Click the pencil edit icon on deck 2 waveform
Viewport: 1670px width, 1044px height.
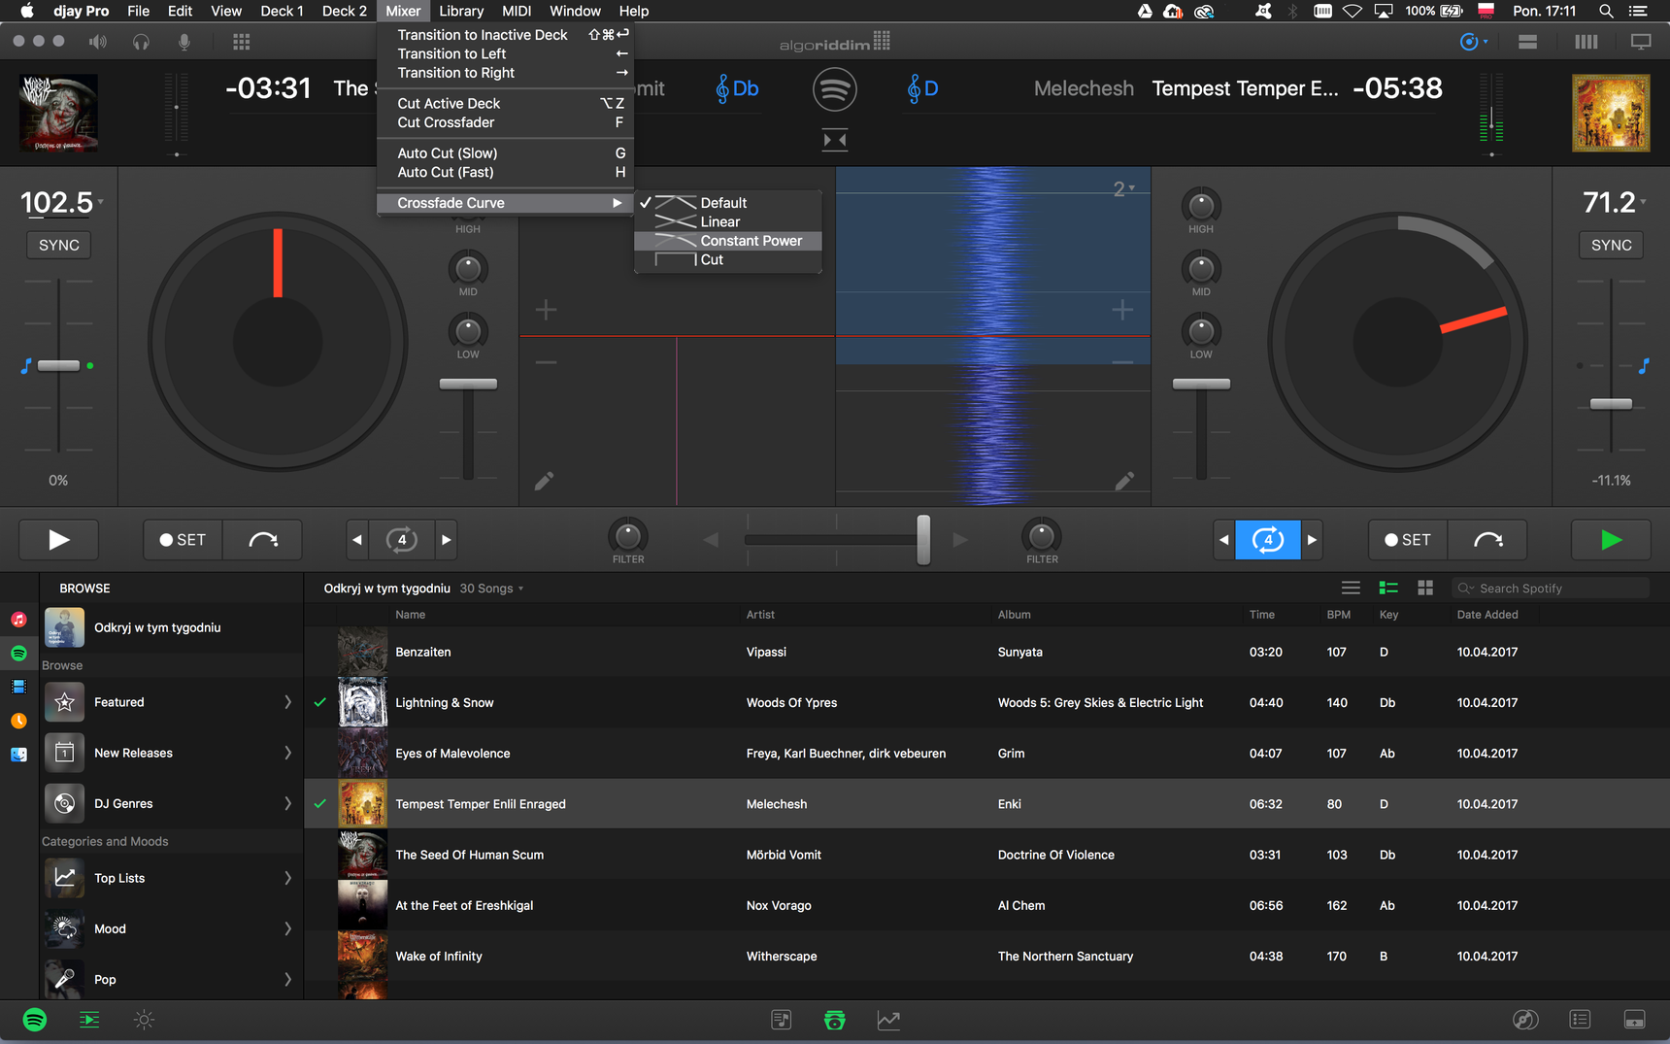[1124, 481]
